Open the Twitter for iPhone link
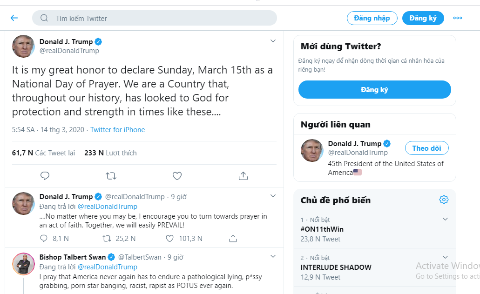Screen dimensions: 480x294 click(117, 130)
